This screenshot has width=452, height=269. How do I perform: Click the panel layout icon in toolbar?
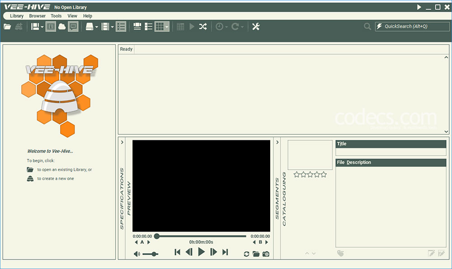(x=35, y=27)
